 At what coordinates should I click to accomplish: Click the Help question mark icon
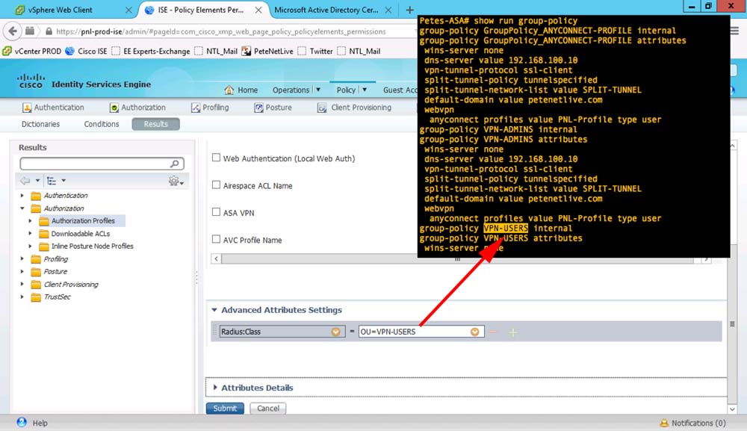click(22, 422)
